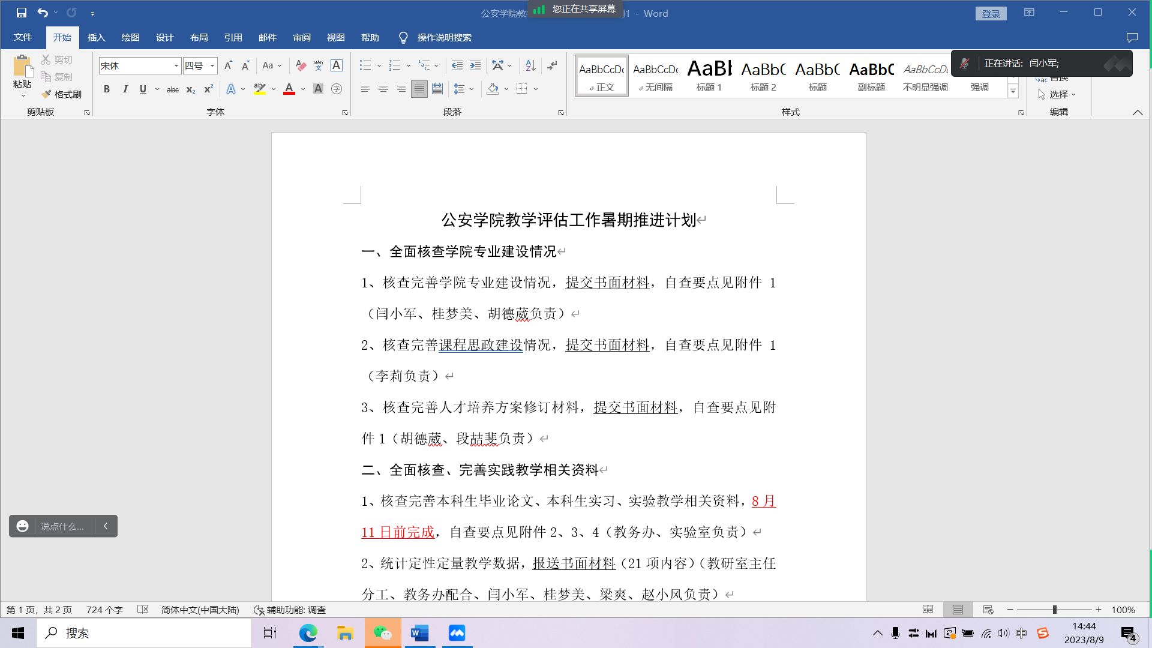Click the clear formatting eraser icon
The width and height of the screenshot is (1152, 648).
pos(301,65)
